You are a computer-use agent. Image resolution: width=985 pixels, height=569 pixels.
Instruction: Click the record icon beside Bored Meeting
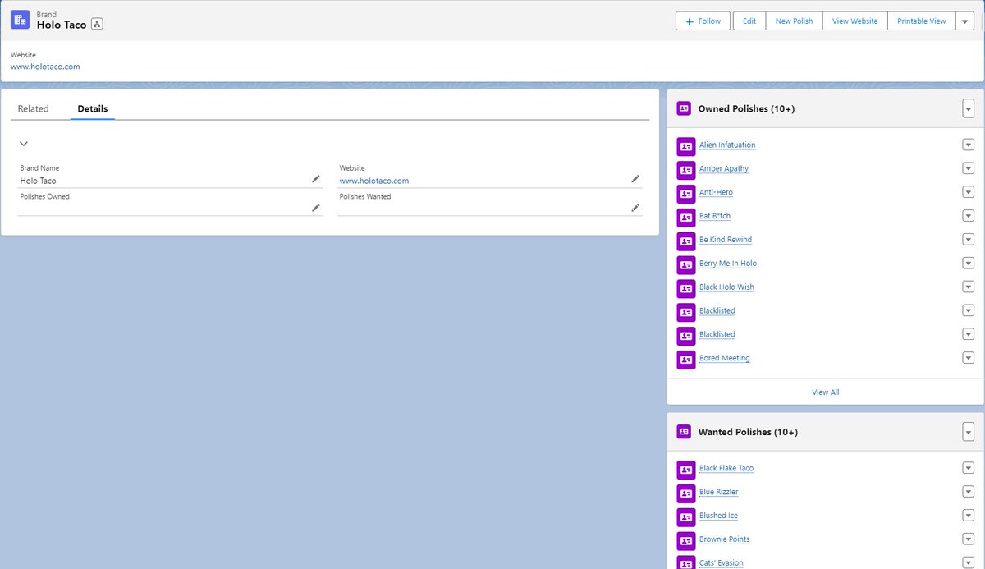[686, 360]
